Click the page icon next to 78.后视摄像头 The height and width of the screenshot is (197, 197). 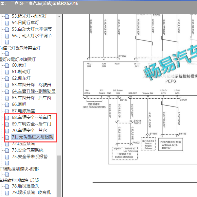click(x=7, y=186)
